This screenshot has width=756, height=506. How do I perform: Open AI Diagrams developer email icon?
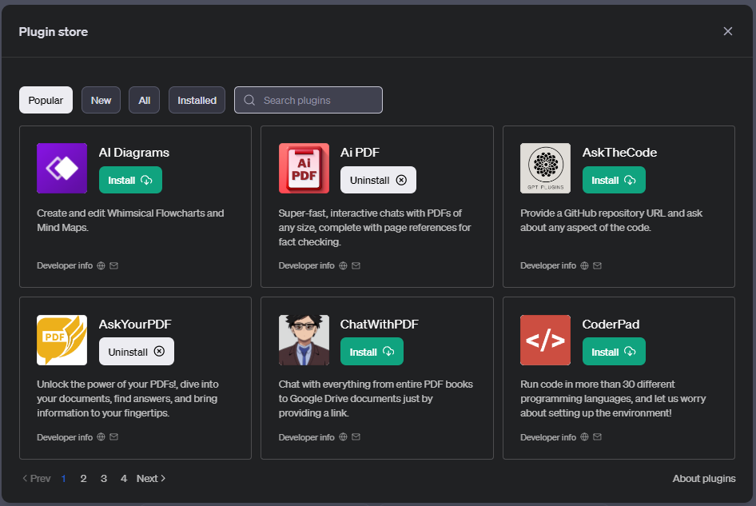click(113, 265)
